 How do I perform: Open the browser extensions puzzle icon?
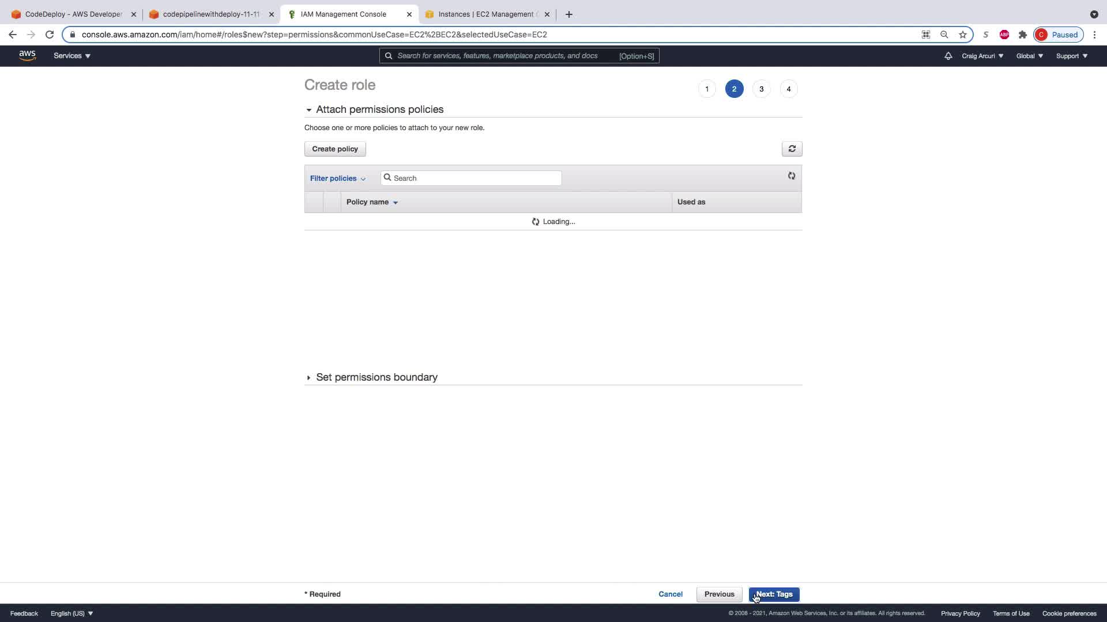click(x=1022, y=35)
